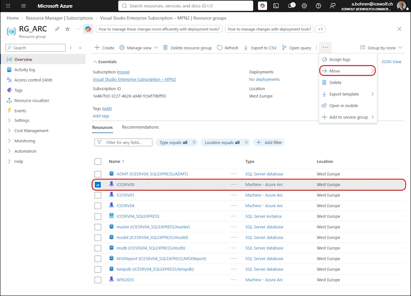
Task: Toggle the select-all resources checkbox
Action: point(98,162)
